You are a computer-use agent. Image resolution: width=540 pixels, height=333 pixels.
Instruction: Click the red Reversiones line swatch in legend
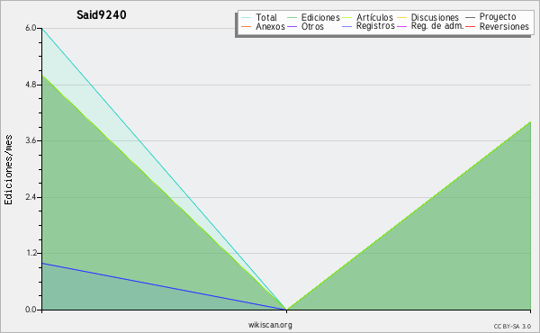[x=470, y=26]
